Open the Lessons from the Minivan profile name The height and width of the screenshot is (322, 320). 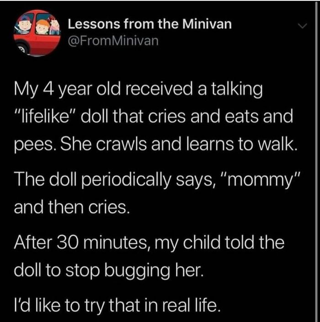[150, 24]
